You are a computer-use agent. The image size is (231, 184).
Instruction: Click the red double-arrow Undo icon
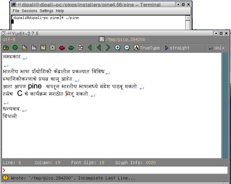click(62, 48)
